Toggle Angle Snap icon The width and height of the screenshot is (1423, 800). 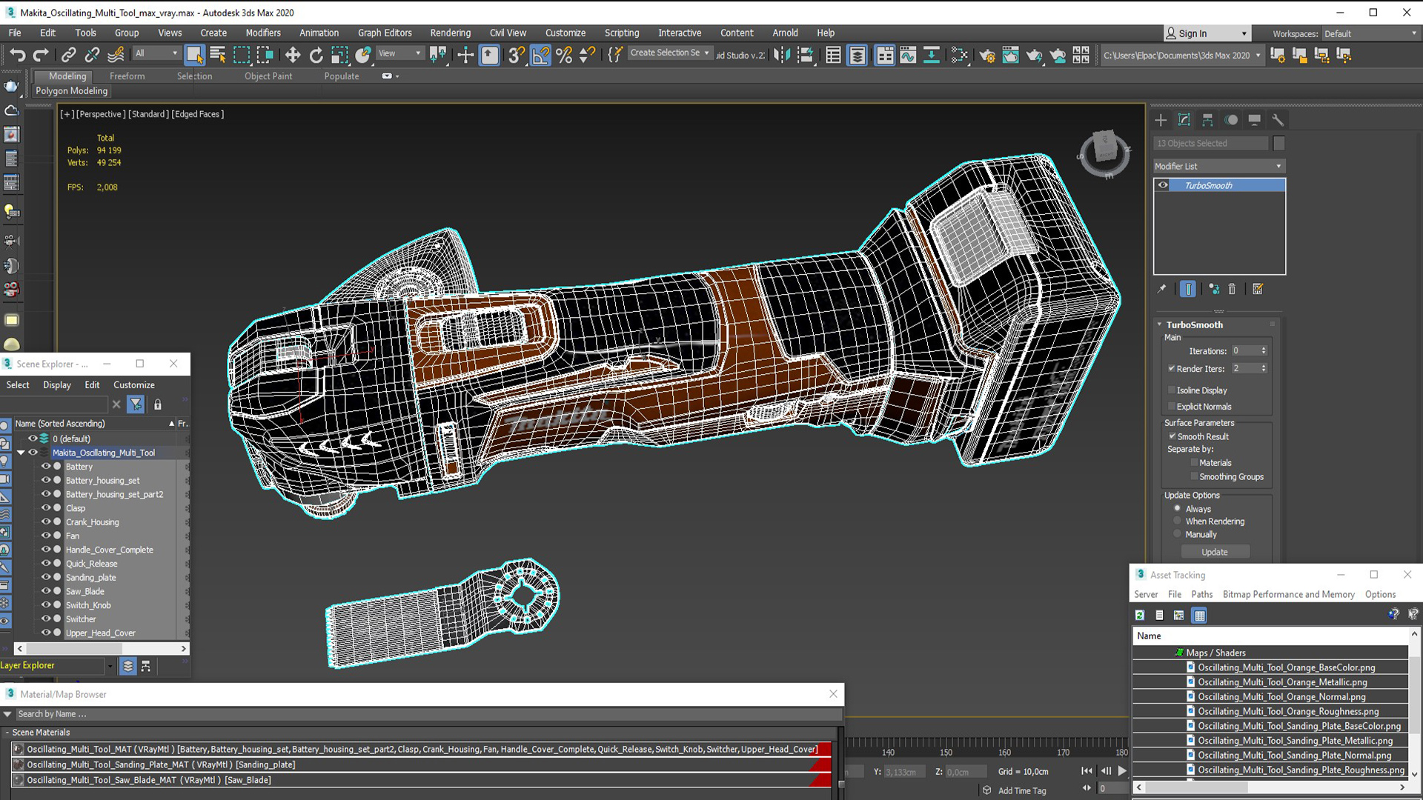click(541, 55)
